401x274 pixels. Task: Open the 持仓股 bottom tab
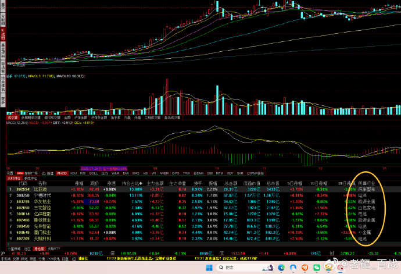click(x=39, y=249)
